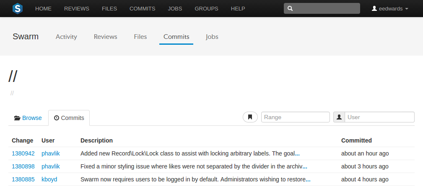Expand ellipsis for change 1380885 description

click(x=308, y=180)
